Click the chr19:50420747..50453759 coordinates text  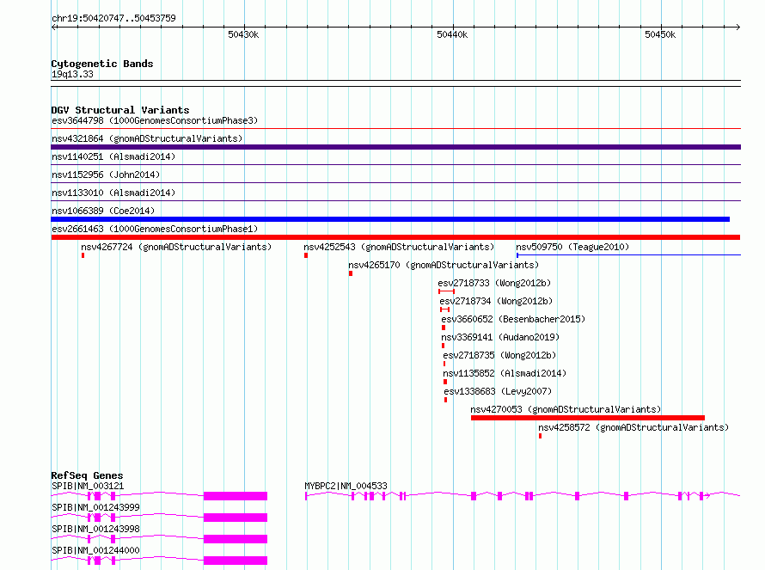(113, 19)
